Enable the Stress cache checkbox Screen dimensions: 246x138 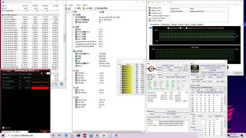(x=152, y=13)
